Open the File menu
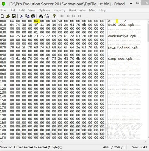This screenshot has height=151, width=149. point(4,10)
